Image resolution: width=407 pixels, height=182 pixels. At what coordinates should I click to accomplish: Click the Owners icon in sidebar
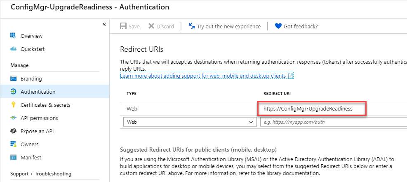coord(13,144)
